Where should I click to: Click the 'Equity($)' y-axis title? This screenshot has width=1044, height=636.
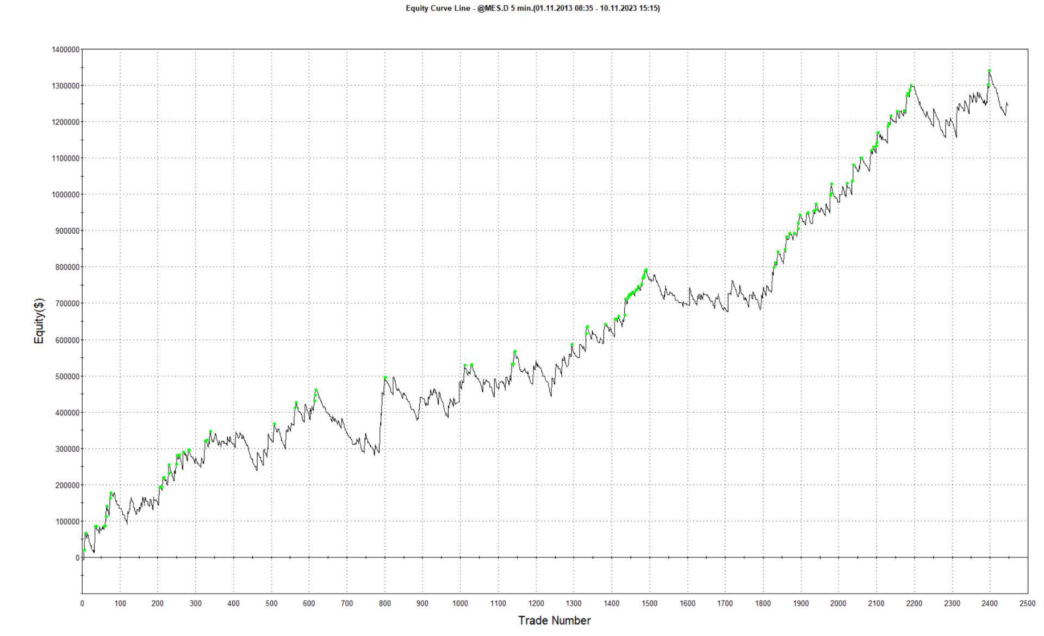coord(39,321)
